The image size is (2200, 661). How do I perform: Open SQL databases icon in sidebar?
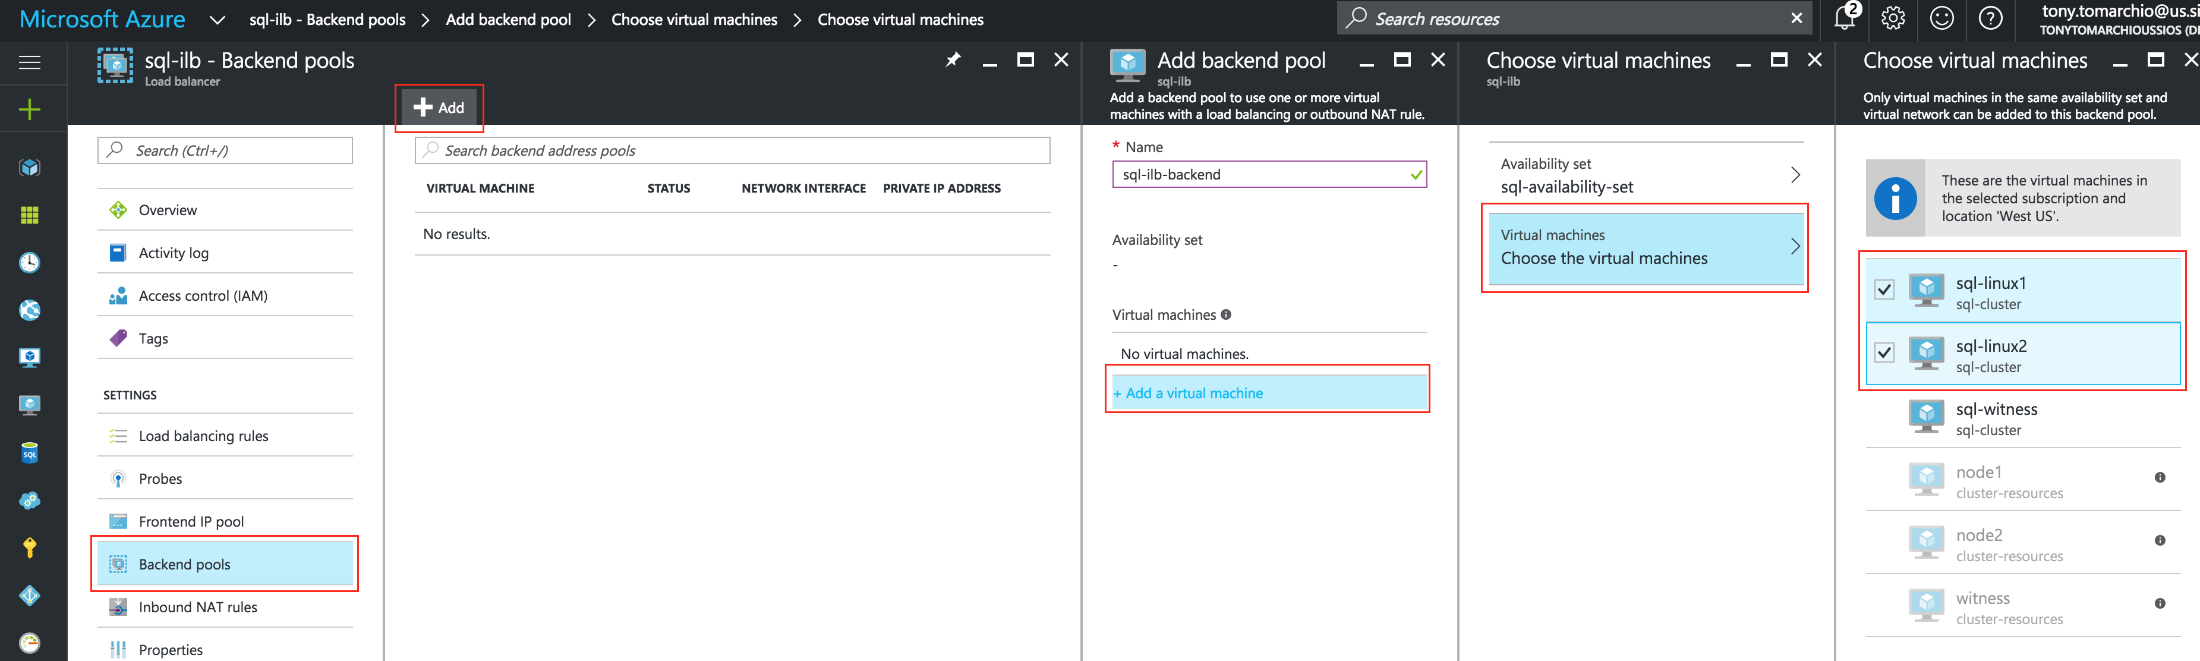[x=30, y=452]
